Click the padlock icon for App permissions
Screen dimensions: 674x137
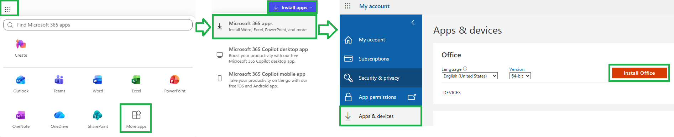pyautogui.click(x=348, y=97)
